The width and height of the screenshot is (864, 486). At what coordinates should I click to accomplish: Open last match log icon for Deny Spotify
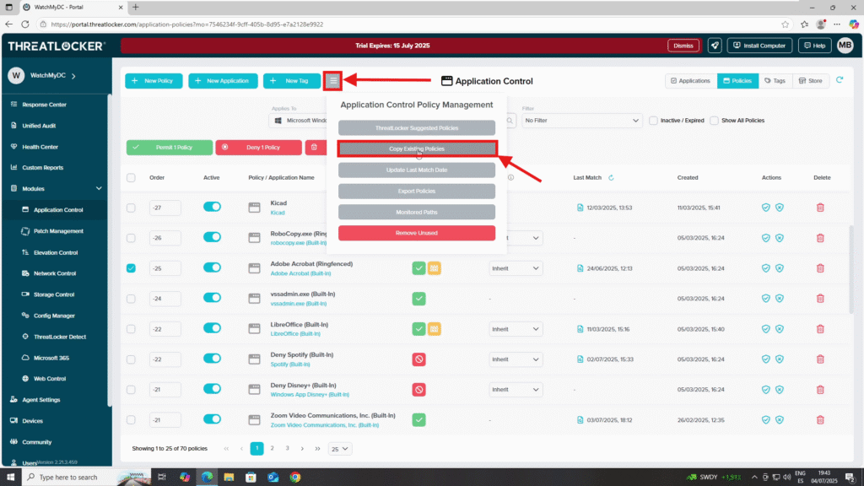point(580,359)
